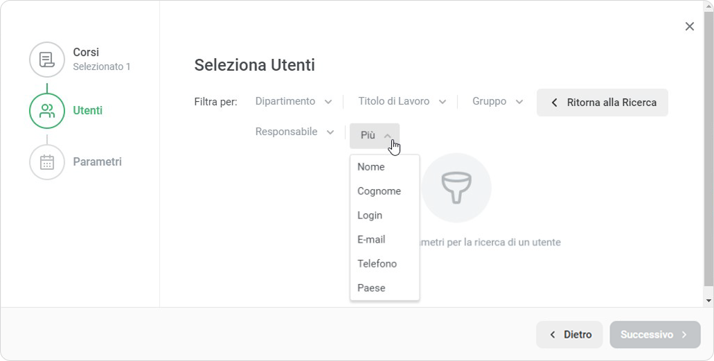714x361 pixels.
Task: Click the Corsi step document icon
Action: tap(47, 60)
